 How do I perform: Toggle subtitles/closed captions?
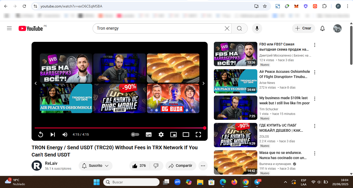149,135
